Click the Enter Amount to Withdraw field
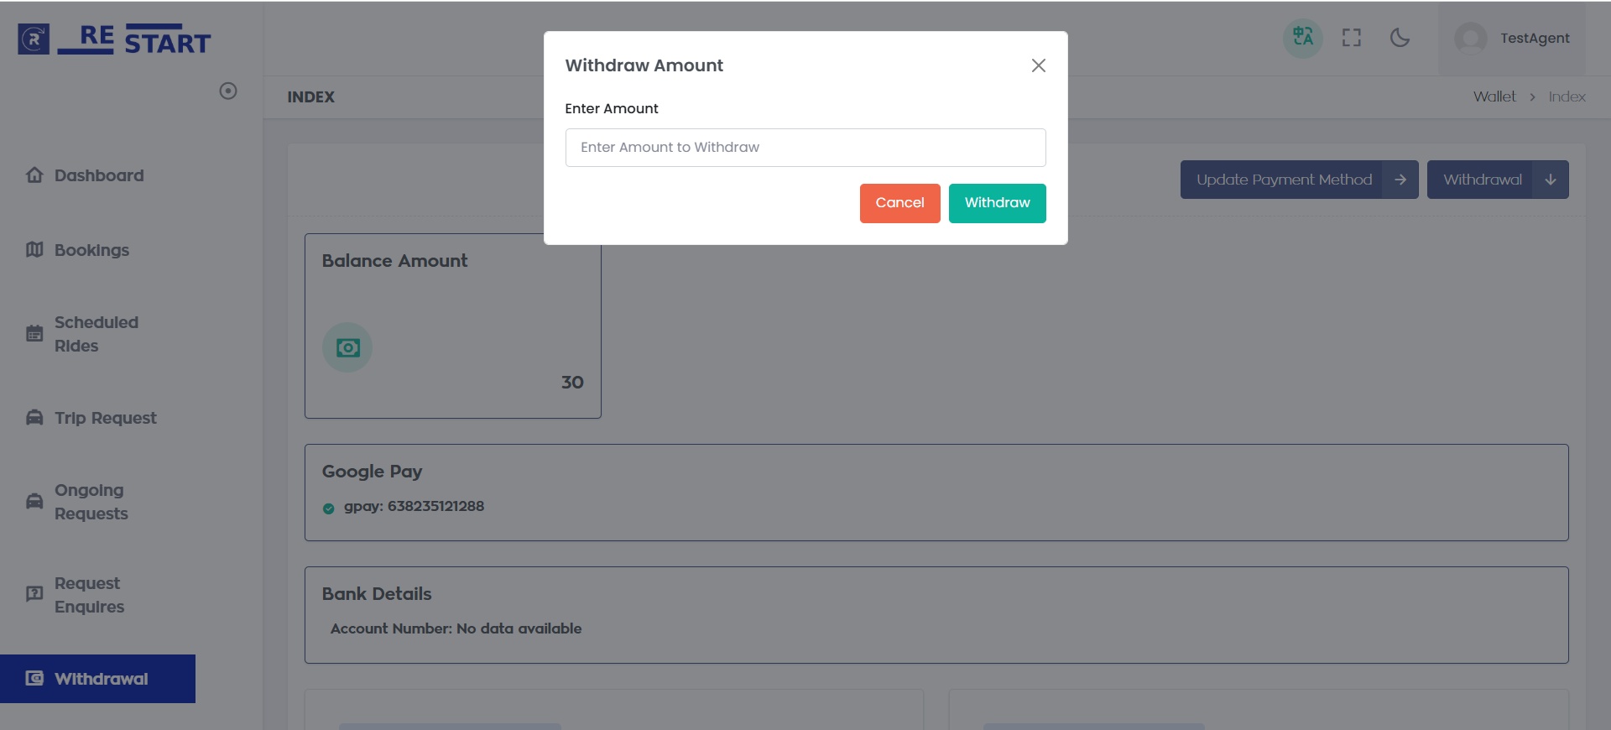The width and height of the screenshot is (1611, 730). pyautogui.click(x=805, y=148)
